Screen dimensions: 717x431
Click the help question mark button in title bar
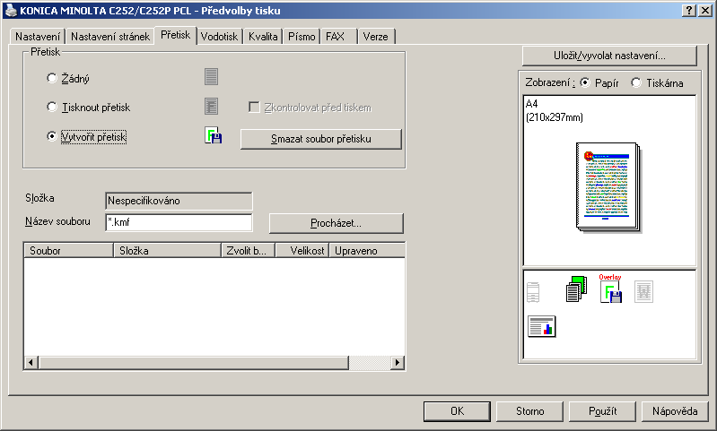pos(688,11)
